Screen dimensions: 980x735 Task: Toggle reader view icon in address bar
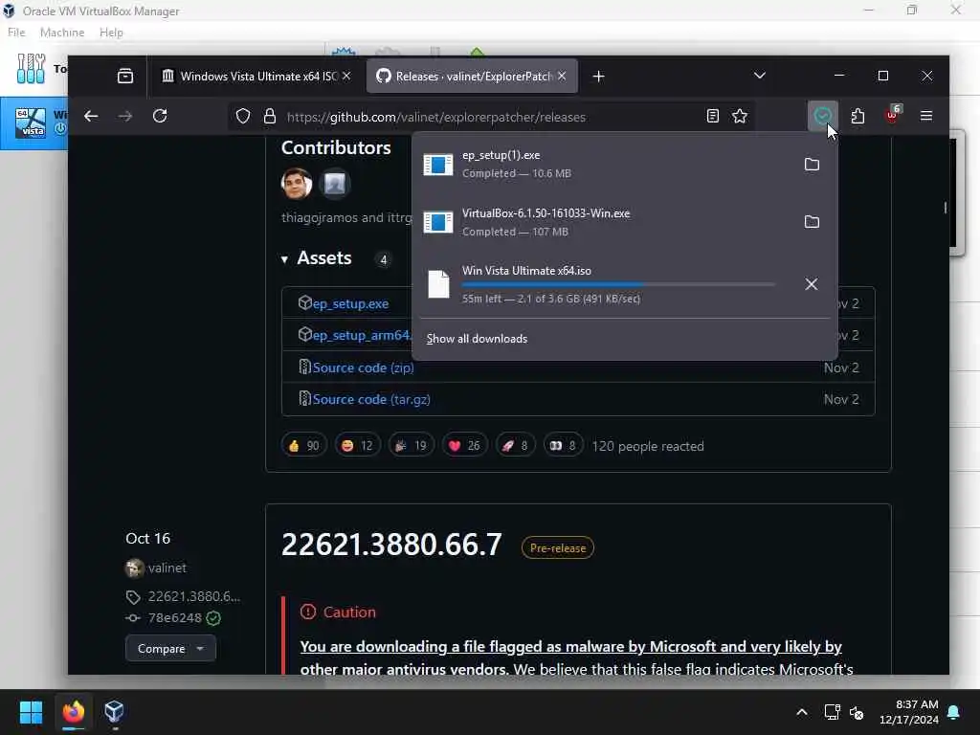click(x=712, y=116)
